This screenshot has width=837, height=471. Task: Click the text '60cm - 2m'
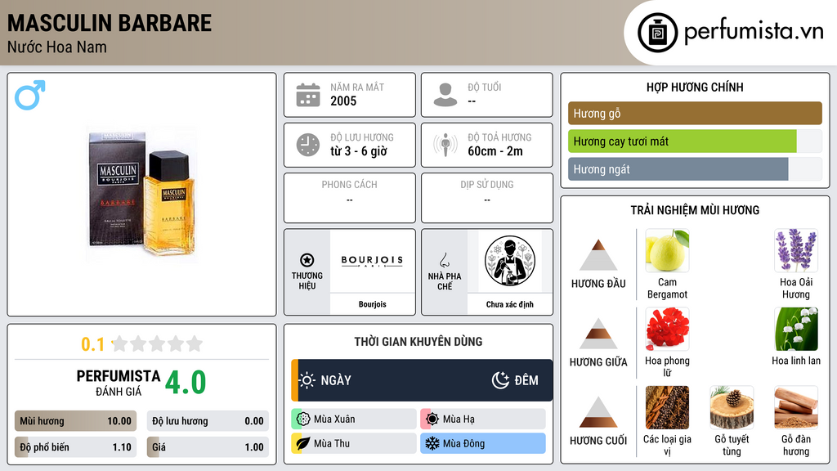[x=495, y=151]
